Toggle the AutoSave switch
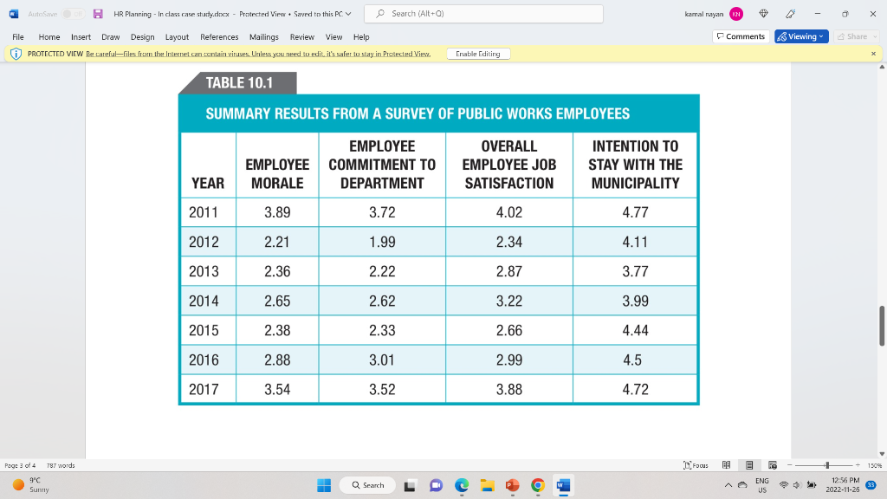The height and width of the screenshot is (499, 887). [73, 14]
